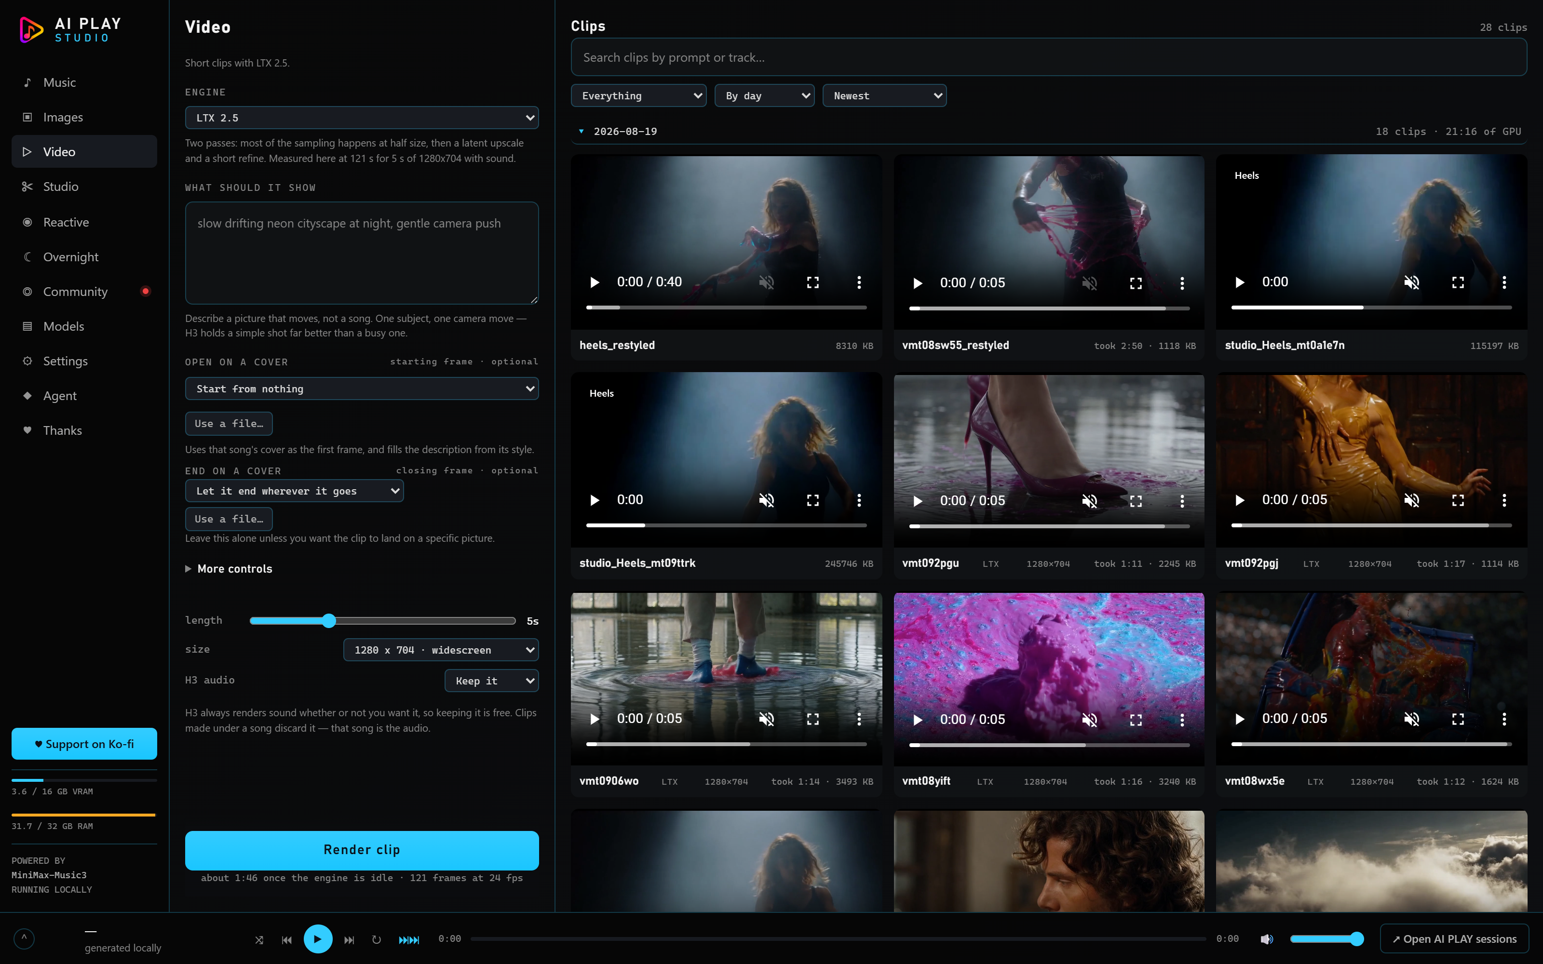Click Open AI PLAY sessions link
The image size is (1543, 964).
point(1454,939)
